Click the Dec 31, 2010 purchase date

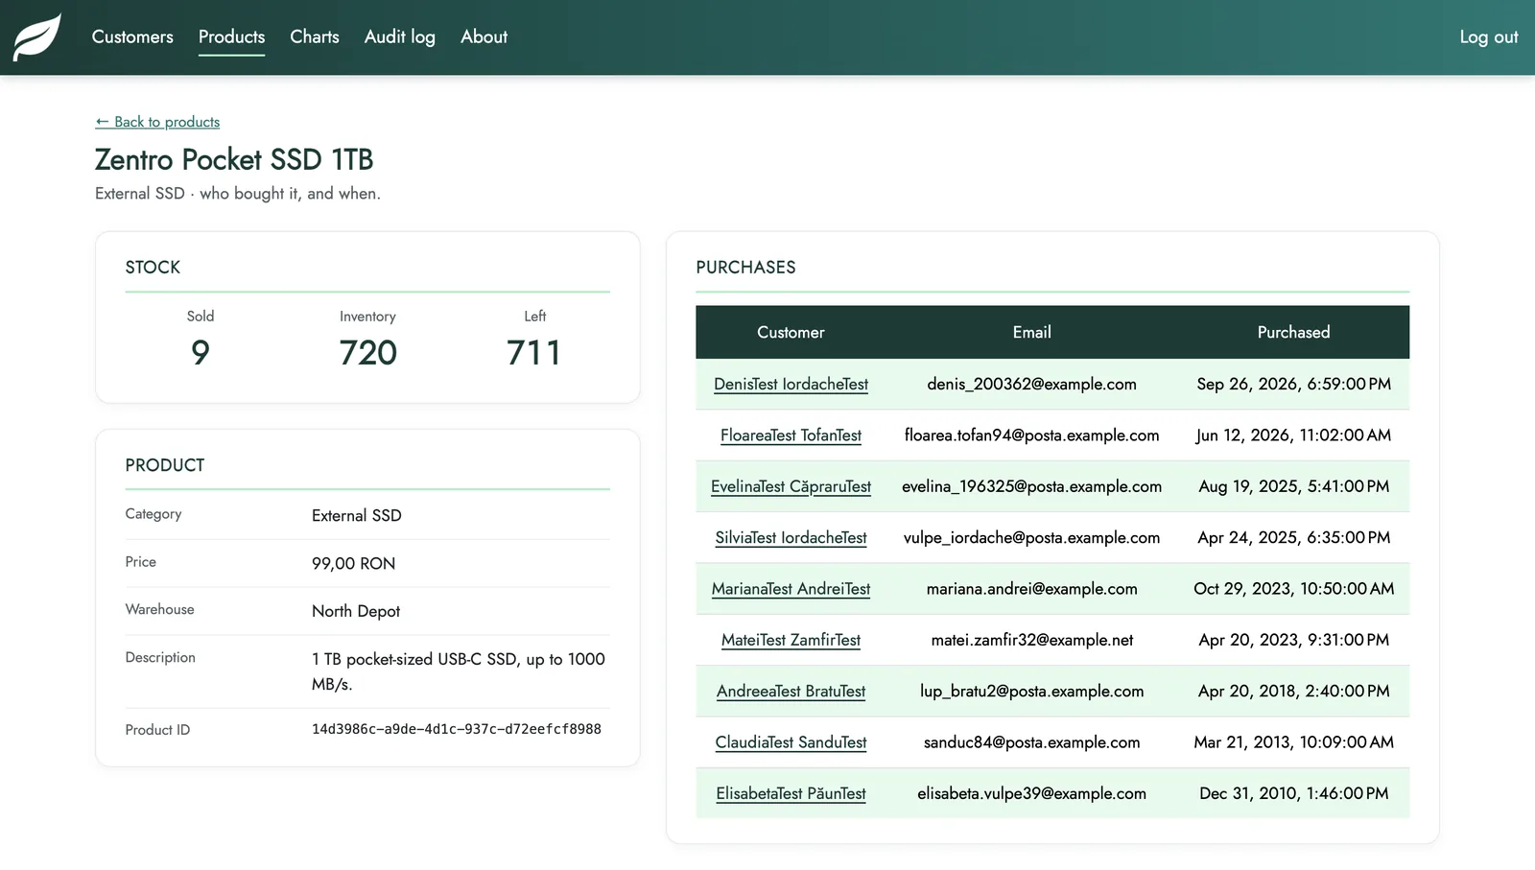pos(1293,793)
